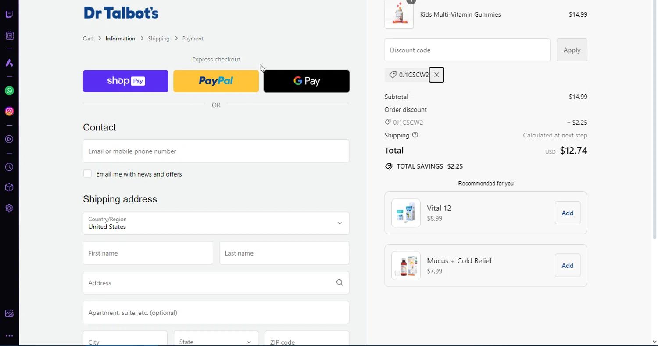
Task: Click the total savings tag icon
Action: (x=388, y=166)
